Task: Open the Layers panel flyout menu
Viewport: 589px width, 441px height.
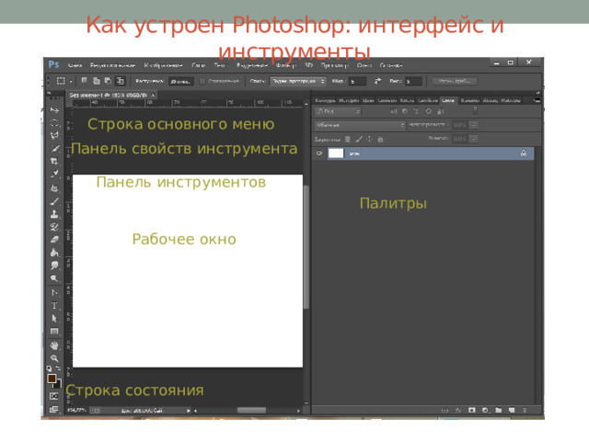Action: [536, 100]
